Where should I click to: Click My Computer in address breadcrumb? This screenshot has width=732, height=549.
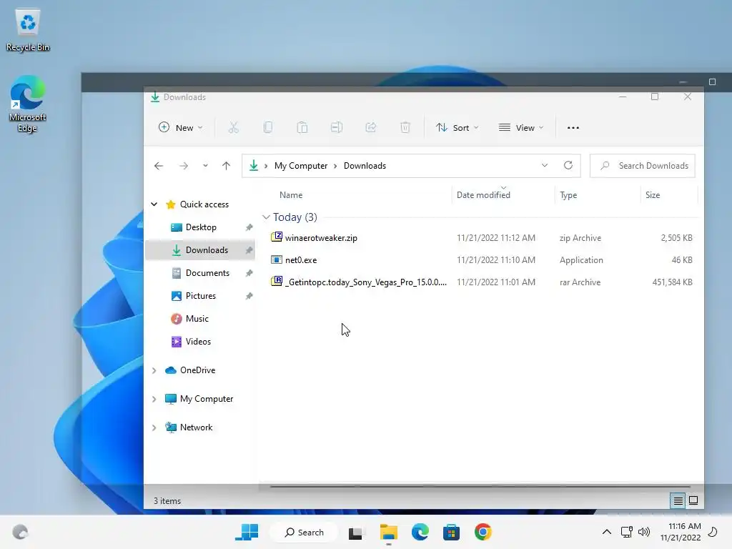point(301,166)
